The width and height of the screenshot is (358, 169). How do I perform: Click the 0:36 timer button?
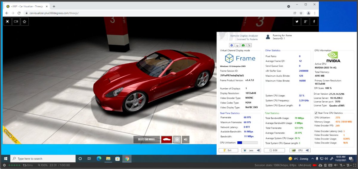(x=274, y=150)
